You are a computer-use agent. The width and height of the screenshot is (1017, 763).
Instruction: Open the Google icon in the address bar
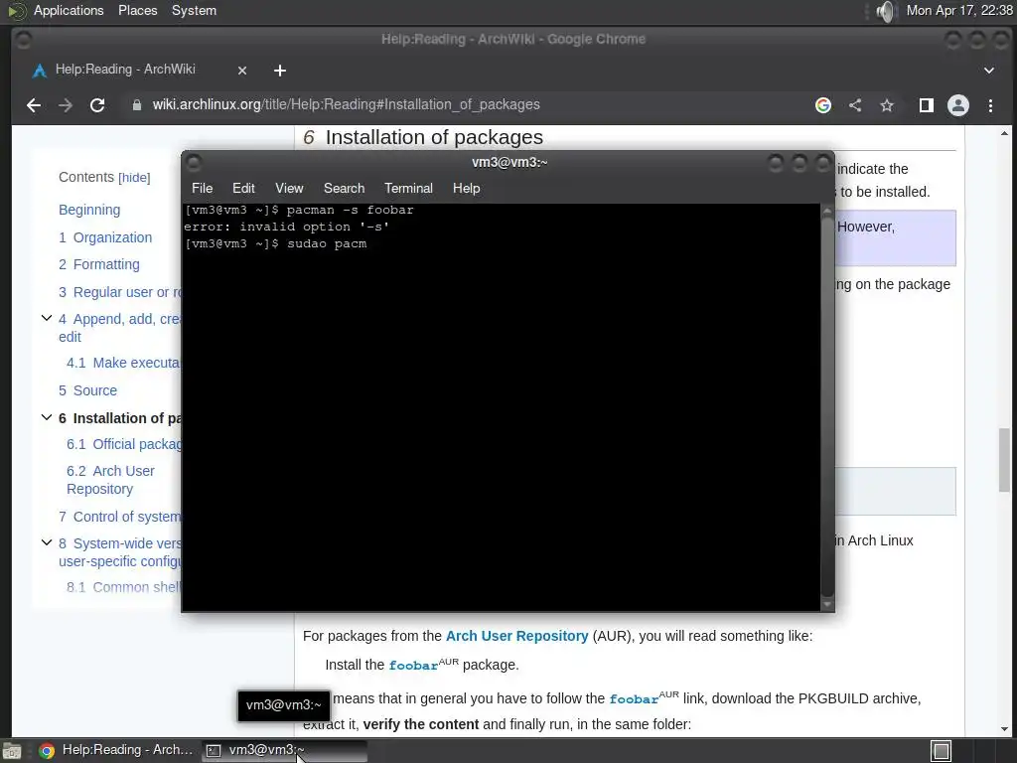point(823,105)
